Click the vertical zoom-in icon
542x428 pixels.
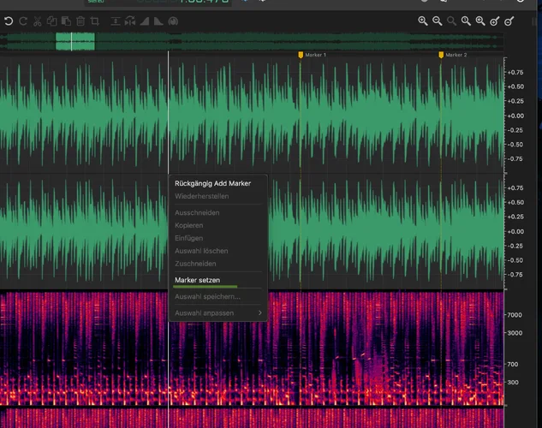pyautogui.click(x=495, y=21)
